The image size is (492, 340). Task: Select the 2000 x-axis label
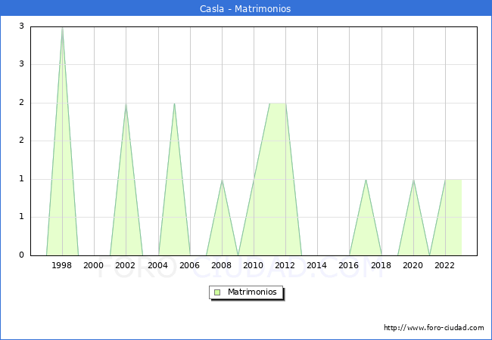click(x=94, y=265)
